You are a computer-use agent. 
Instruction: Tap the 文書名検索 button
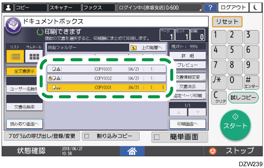(24, 107)
